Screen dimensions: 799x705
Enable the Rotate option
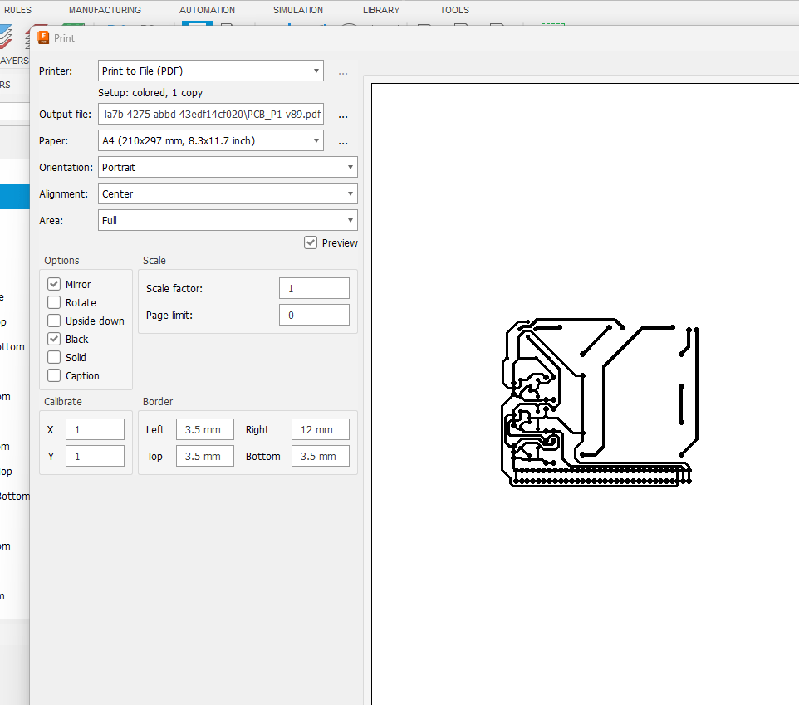(53, 302)
